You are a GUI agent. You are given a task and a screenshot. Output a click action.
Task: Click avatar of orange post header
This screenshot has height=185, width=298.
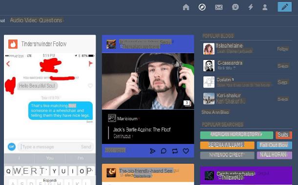coord(111,173)
